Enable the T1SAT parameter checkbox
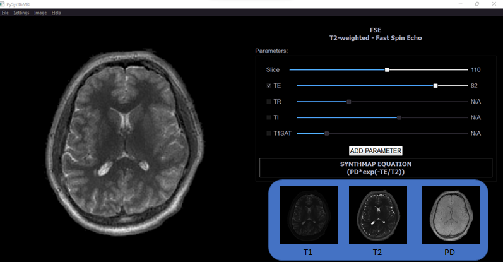The image size is (503, 262). point(269,133)
